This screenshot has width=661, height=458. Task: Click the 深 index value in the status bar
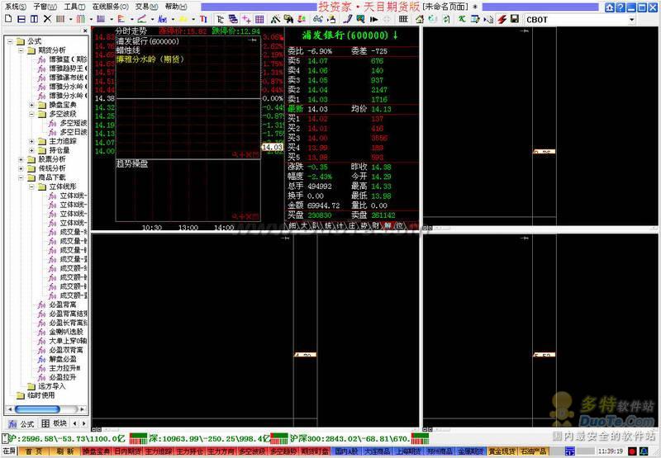[x=210, y=439]
